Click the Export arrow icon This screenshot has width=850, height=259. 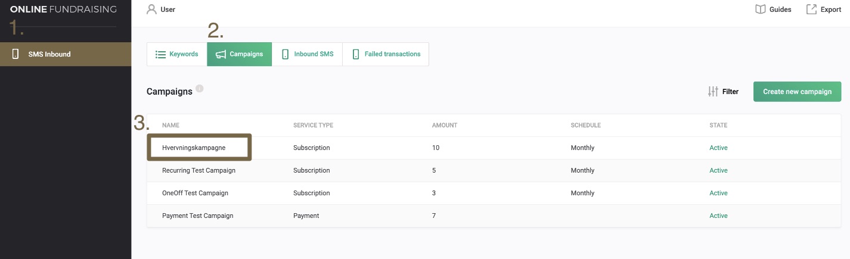(811, 9)
